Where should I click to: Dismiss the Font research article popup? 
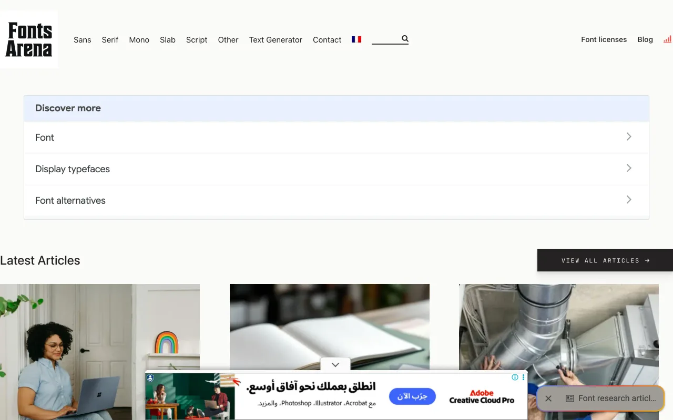pos(548,398)
